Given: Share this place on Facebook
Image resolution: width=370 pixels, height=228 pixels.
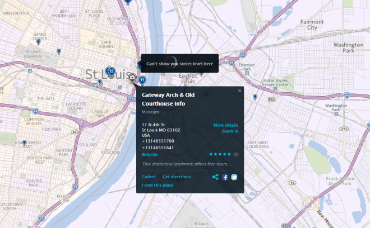Looking at the screenshot, I should tap(225, 177).
